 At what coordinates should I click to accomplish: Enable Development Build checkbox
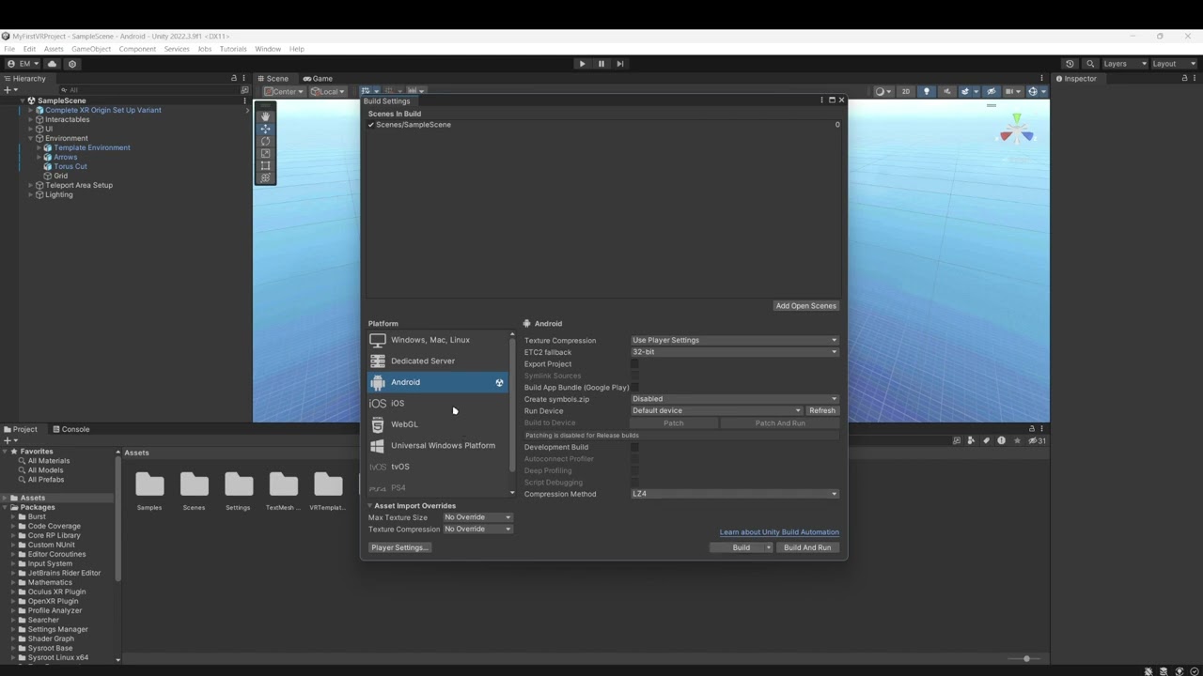click(x=634, y=447)
